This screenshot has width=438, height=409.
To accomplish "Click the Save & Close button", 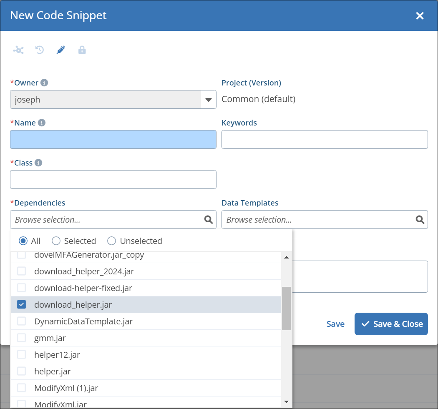I will point(391,324).
